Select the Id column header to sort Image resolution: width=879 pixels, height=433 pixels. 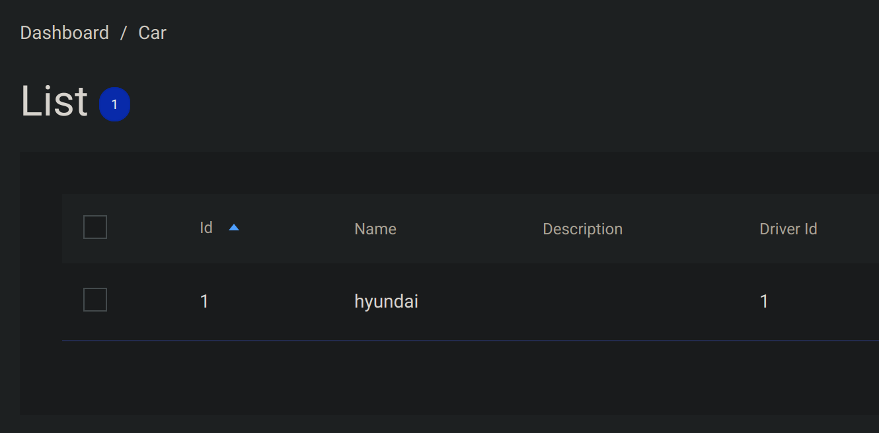point(206,227)
